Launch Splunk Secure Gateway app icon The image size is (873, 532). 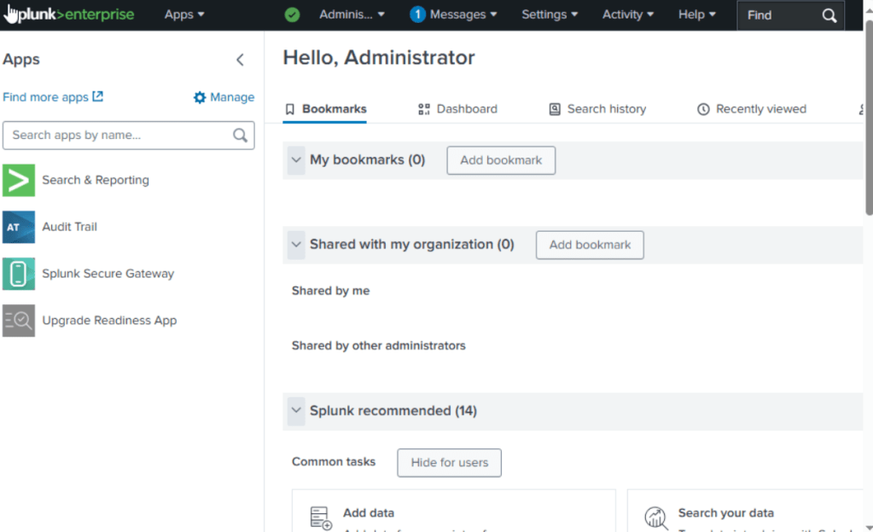19,274
